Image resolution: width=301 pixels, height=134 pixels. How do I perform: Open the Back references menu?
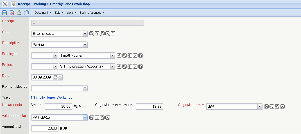click(x=92, y=13)
